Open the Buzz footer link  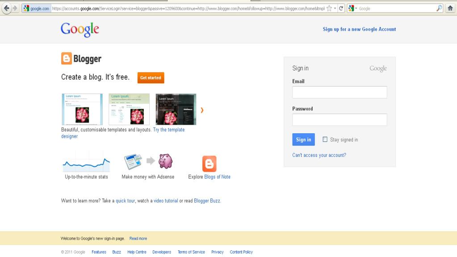(117, 252)
